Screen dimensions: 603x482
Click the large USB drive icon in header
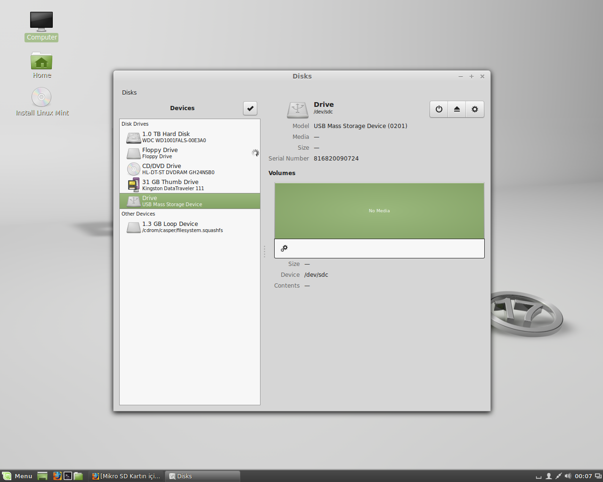point(298,109)
